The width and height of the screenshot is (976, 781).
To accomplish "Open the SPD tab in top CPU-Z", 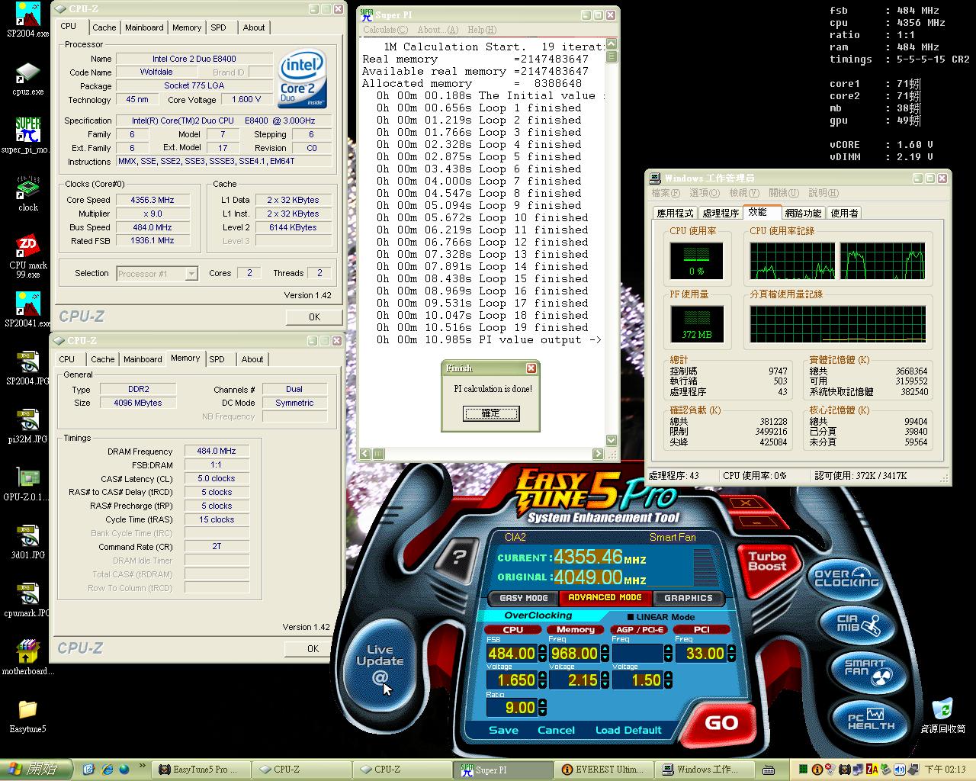I will (x=219, y=27).
